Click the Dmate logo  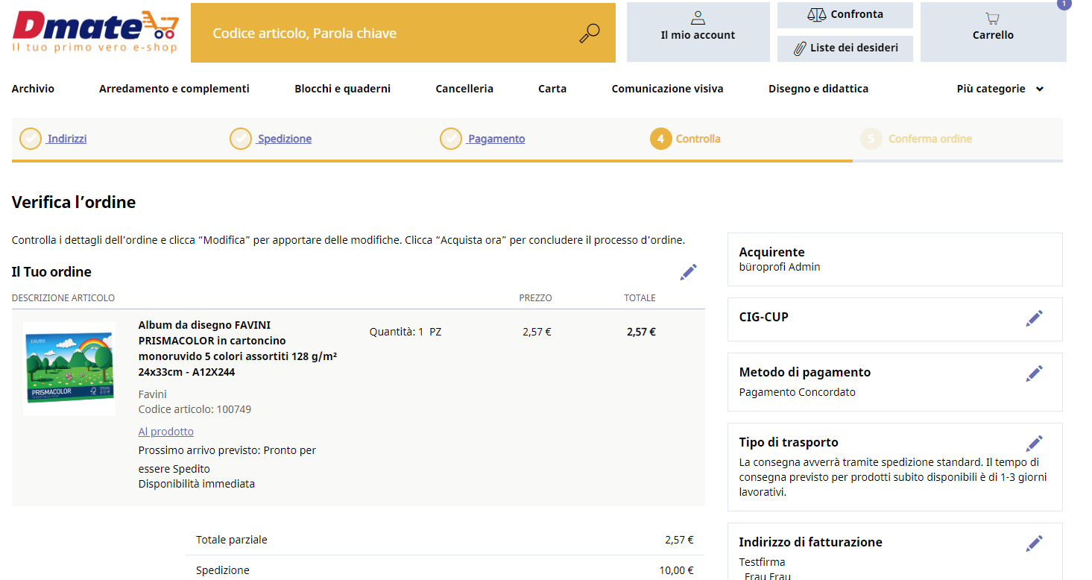click(x=95, y=32)
